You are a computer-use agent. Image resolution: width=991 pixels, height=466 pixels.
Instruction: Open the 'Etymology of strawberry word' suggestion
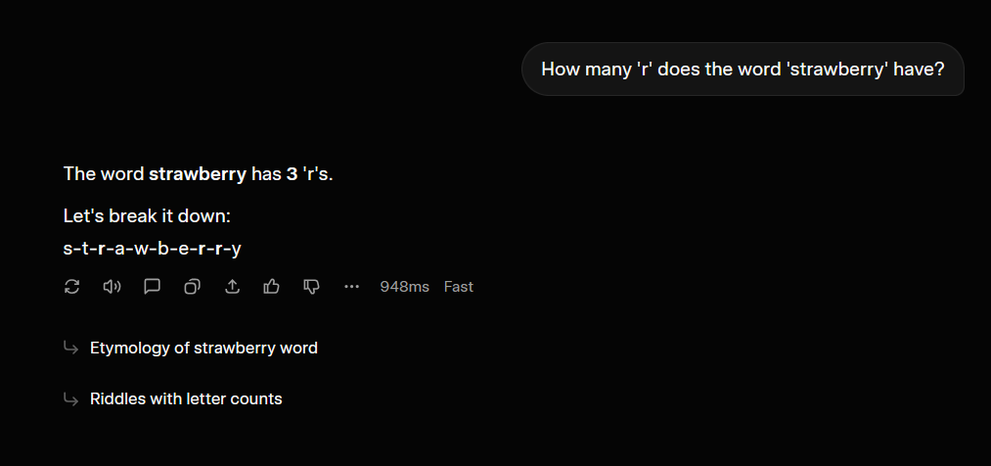coord(203,348)
